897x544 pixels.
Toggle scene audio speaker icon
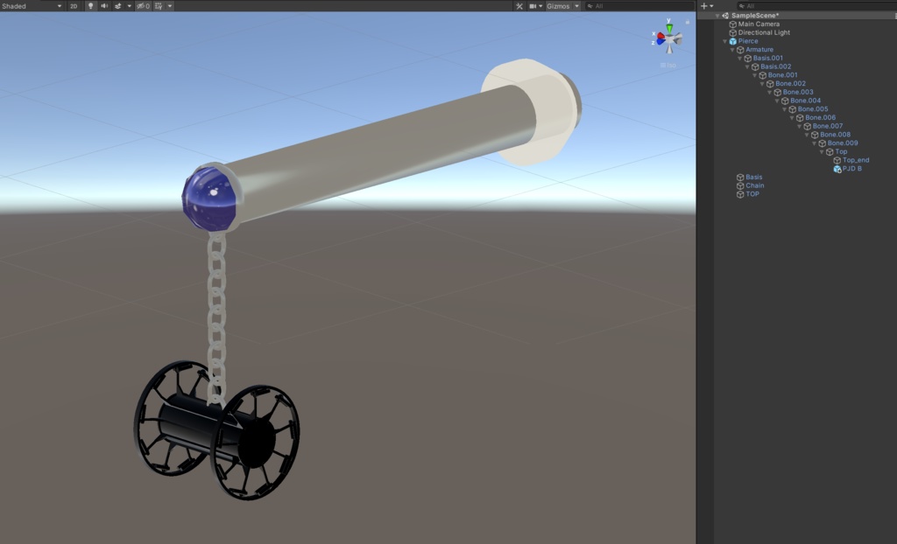click(x=104, y=6)
